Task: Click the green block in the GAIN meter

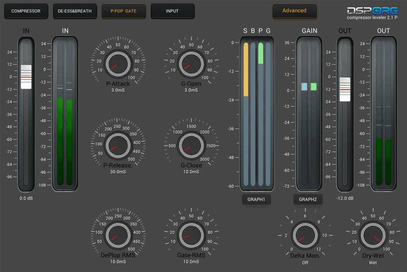Action: pyautogui.click(x=313, y=87)
